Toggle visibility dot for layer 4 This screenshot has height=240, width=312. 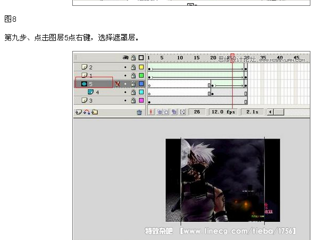(125, 92)
